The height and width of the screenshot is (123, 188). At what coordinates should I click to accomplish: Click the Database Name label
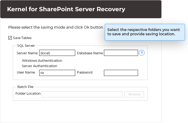coord(90,53)
